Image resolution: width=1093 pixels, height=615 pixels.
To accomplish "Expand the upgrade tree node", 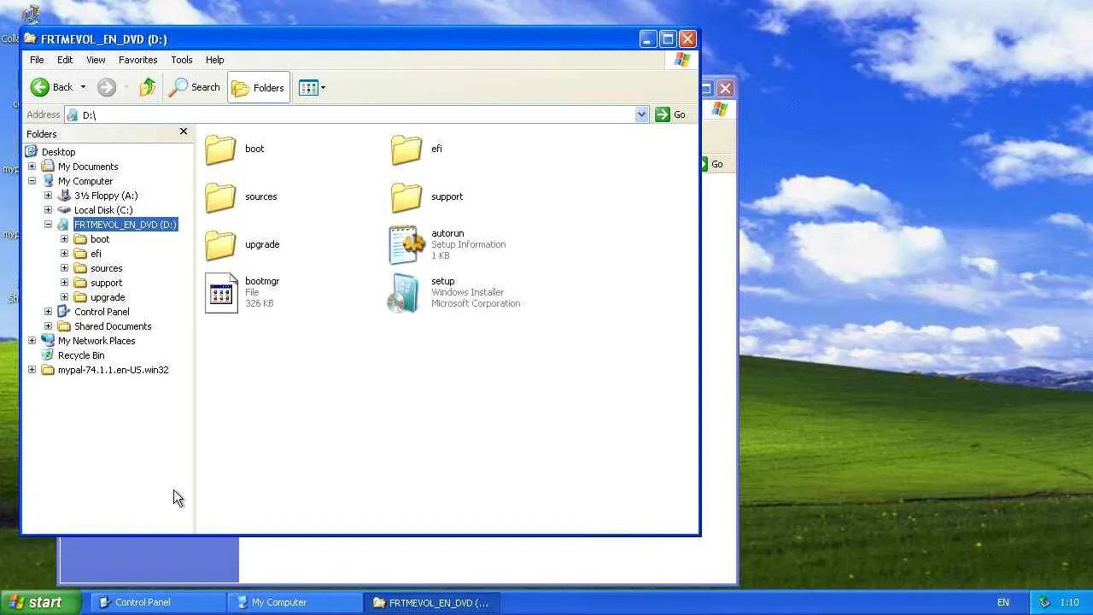I will tap(64, 297).
